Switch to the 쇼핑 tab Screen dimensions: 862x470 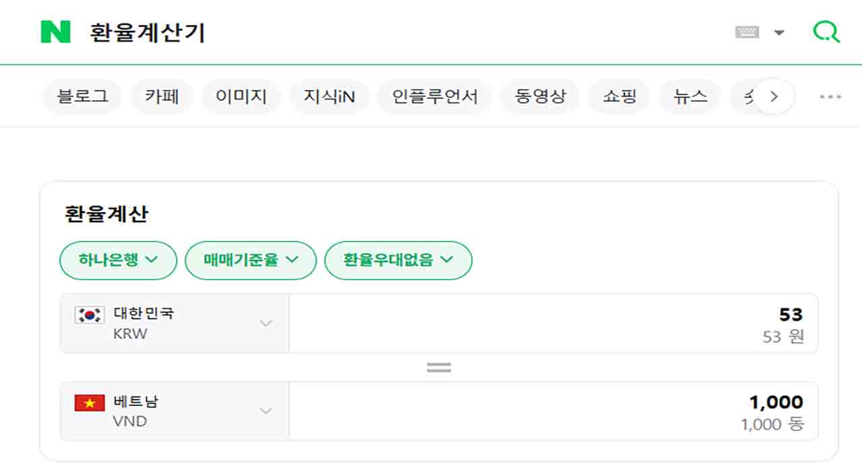619,96
